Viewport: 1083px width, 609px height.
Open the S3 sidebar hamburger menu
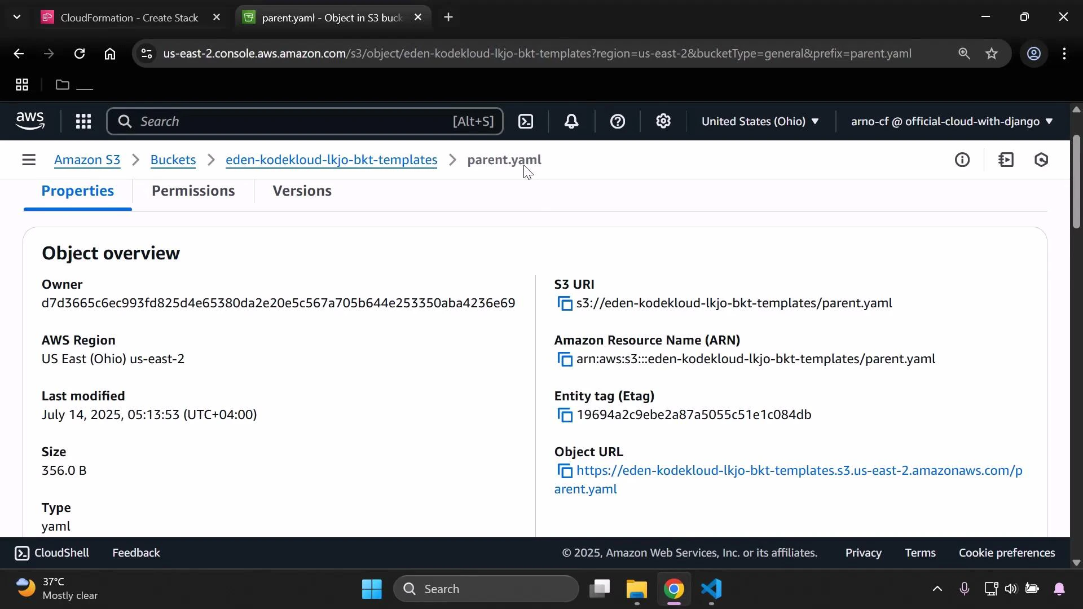(x=29, y=160)
